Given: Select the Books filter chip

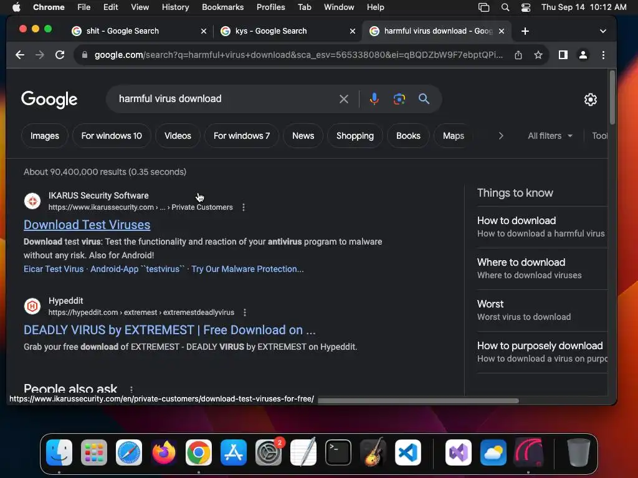Looking at the screenshot, I should 408,136.
